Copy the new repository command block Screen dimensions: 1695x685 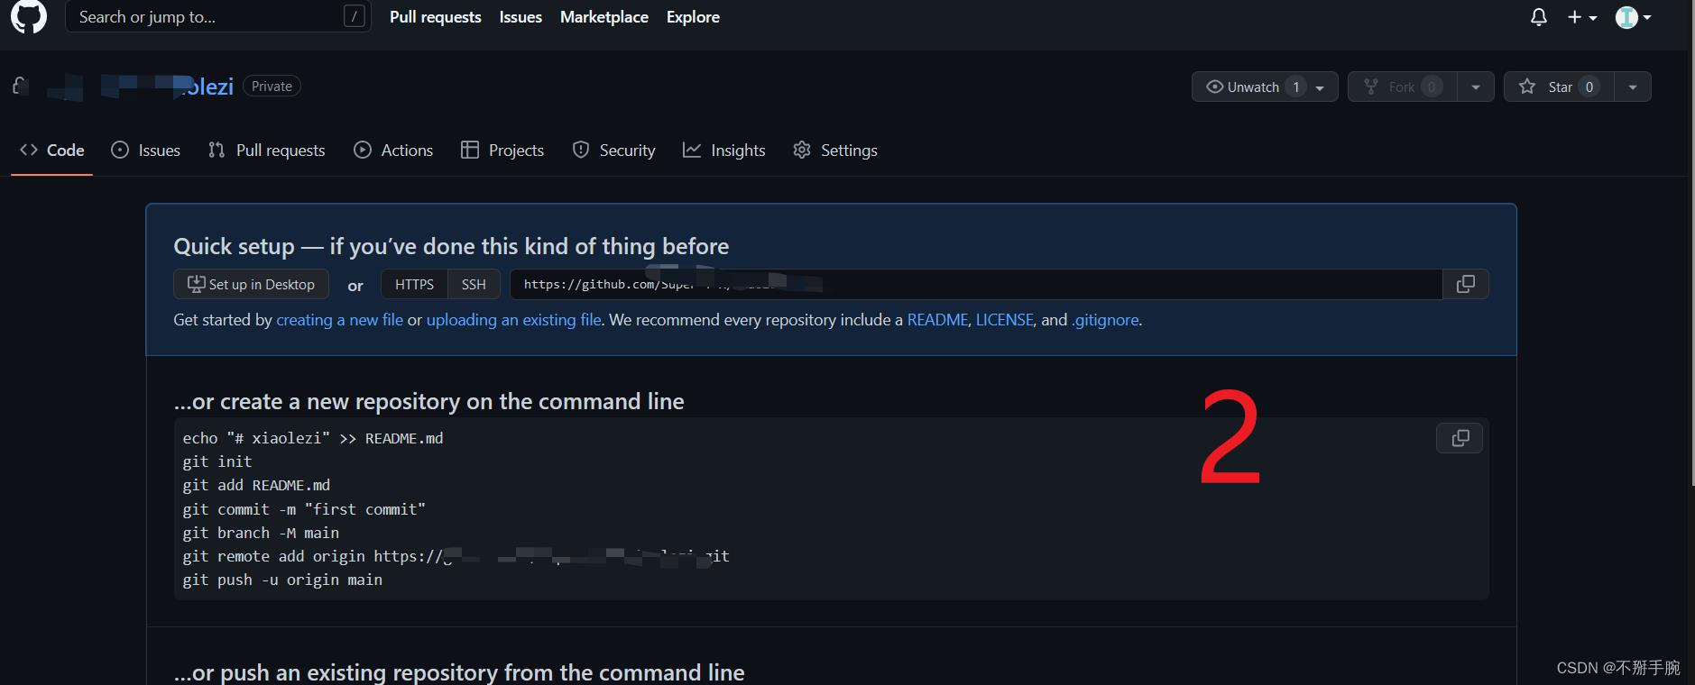tap(1460, 438)
